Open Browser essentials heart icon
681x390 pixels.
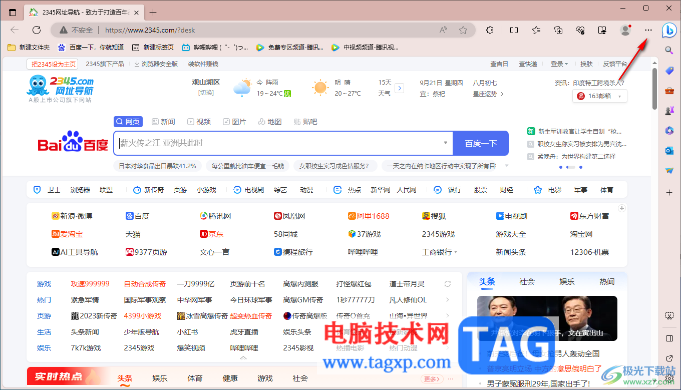click(x=581, y=30)
